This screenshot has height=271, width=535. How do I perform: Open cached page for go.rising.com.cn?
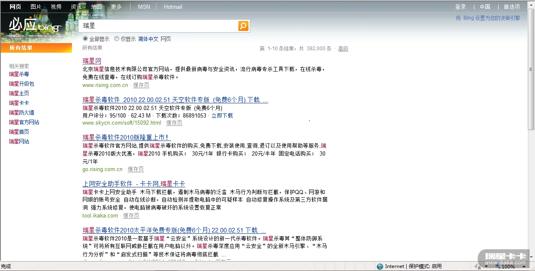tap(136, 169)
